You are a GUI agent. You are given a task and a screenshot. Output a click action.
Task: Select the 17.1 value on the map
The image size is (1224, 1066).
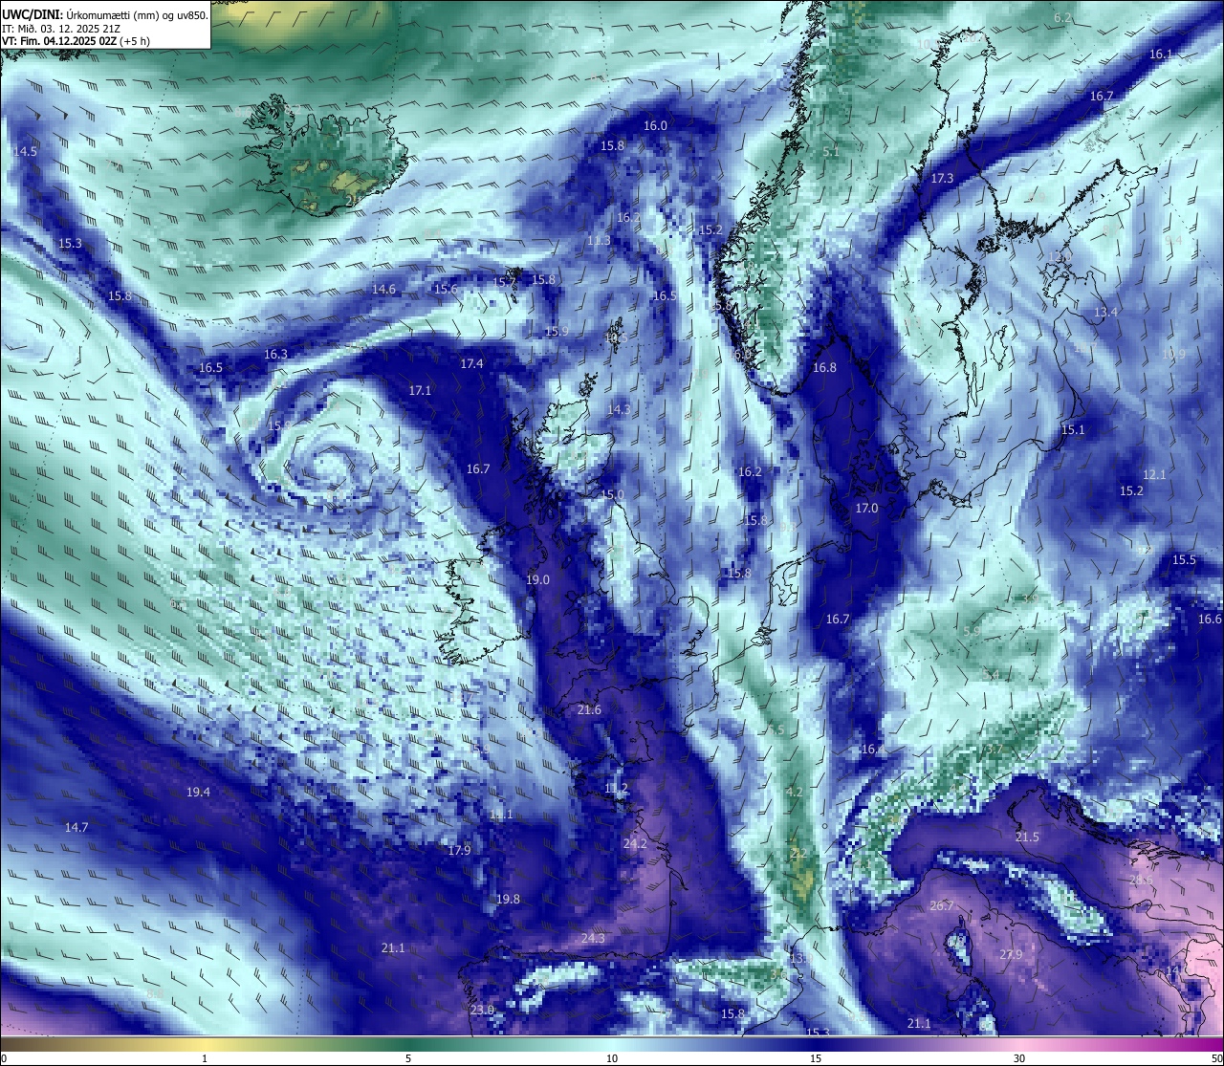[420, 390]
